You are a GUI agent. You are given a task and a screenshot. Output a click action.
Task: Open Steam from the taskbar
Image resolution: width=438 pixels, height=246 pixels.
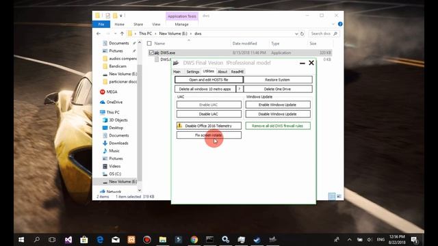tap(257, 240)
